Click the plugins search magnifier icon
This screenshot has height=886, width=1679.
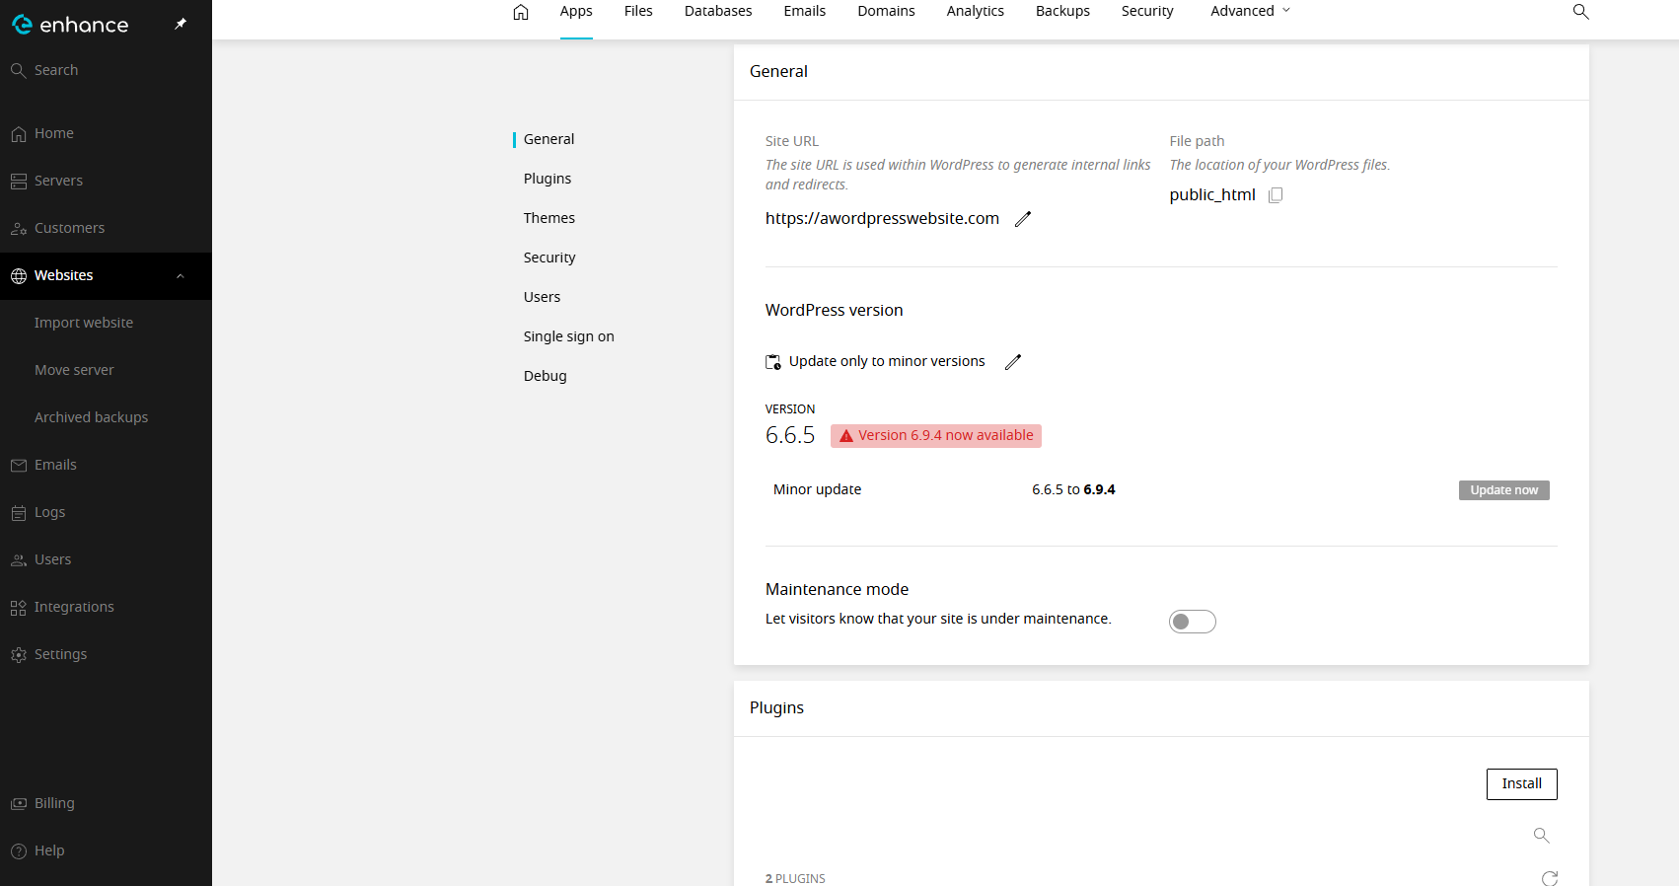point(1542,836)
